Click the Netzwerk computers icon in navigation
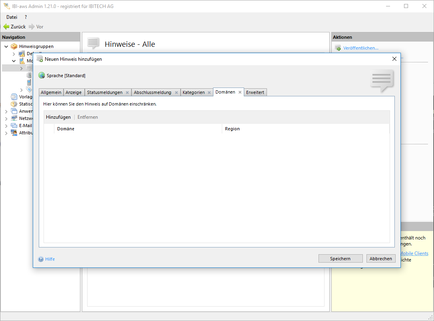434x321 pixels. pyautogui.click(x=14, y=118)
